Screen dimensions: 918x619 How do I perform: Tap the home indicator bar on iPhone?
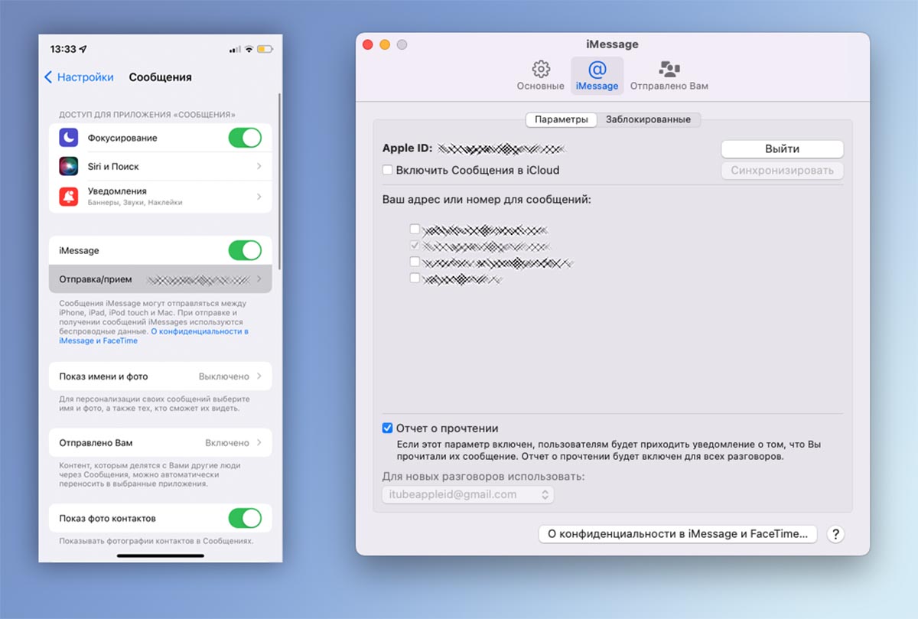point(161,555)
